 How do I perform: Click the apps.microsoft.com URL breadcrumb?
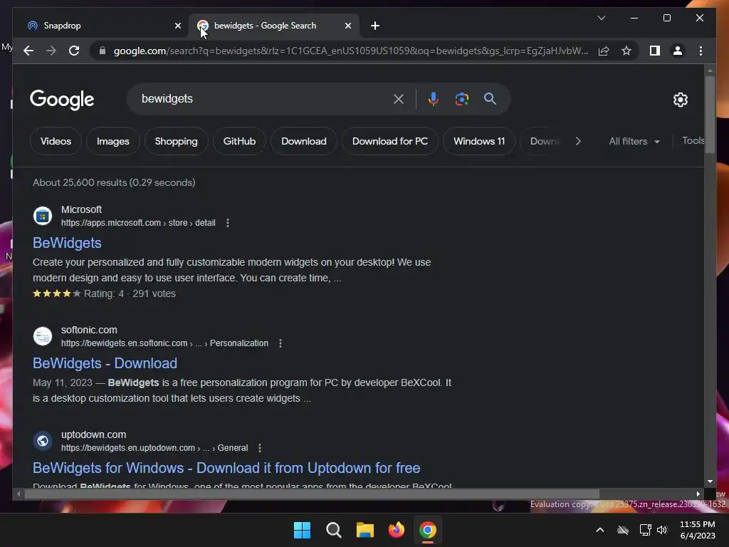pos(138,223)
